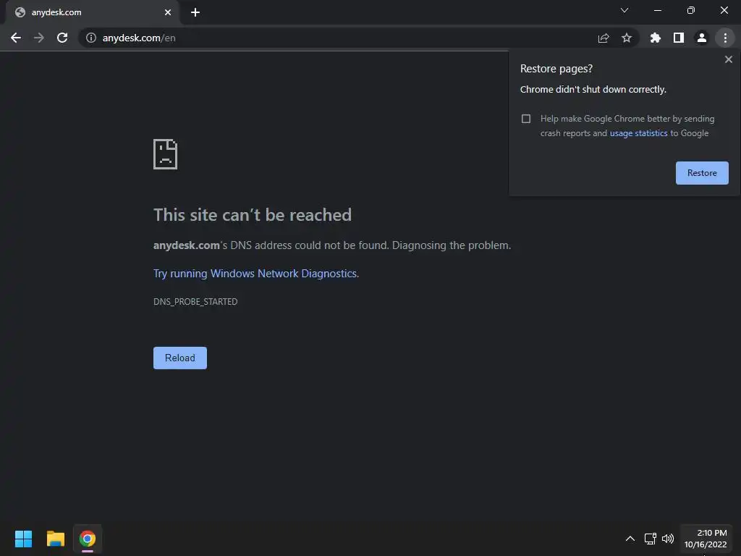Show hidden system tray icons
Image resolution: width=741 pixels, height=556 pixels.
[630, 539]
